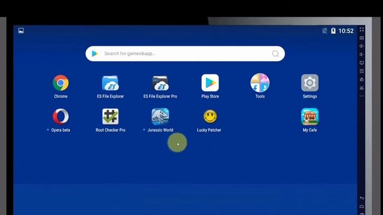Screen dimensions: 383x215
Task: Decrease volume using sidebar speaker-minus icon
Action: [361, 54]
